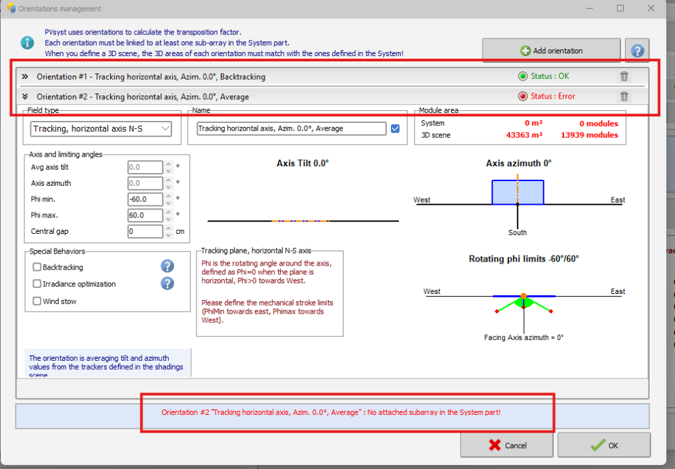Image resolution: width=675 pixels, height=469 pixels.
Task: Click the blue info icon
Action: (x=27, y=43)
